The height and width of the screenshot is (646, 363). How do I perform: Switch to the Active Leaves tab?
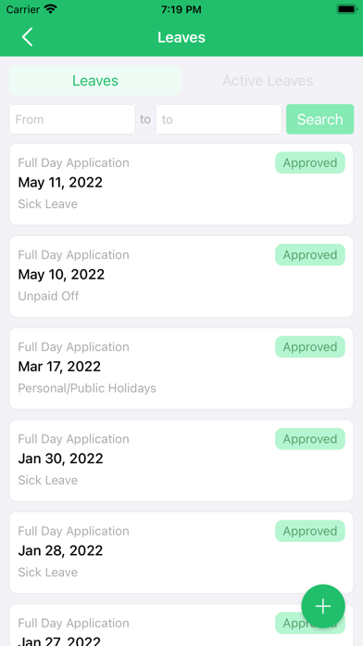pyautogui.click(x=268, y=81)
